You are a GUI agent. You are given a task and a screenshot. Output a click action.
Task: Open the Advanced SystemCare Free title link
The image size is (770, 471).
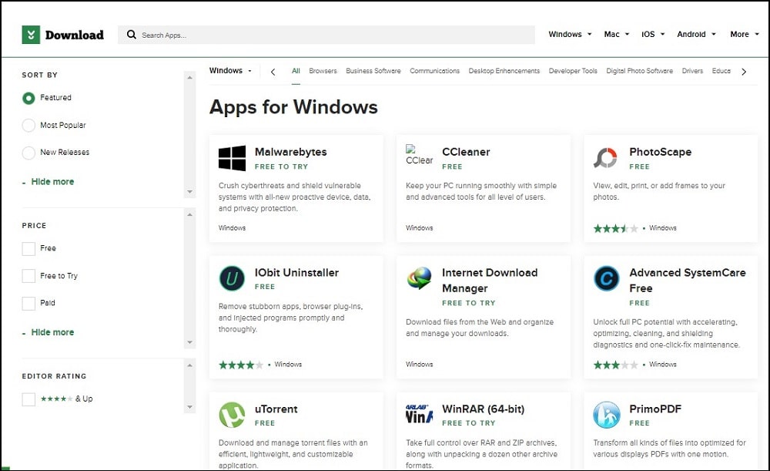688,281
